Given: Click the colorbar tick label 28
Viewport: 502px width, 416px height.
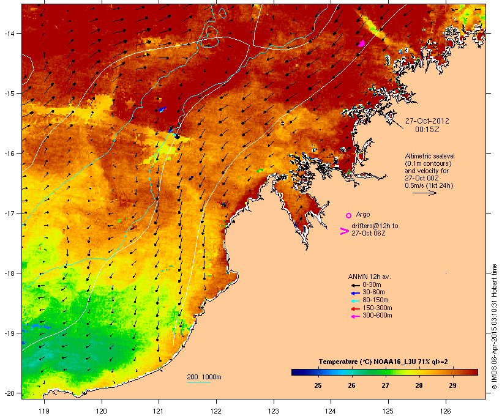Looking at the screenshot, I should tap(419, 385).
